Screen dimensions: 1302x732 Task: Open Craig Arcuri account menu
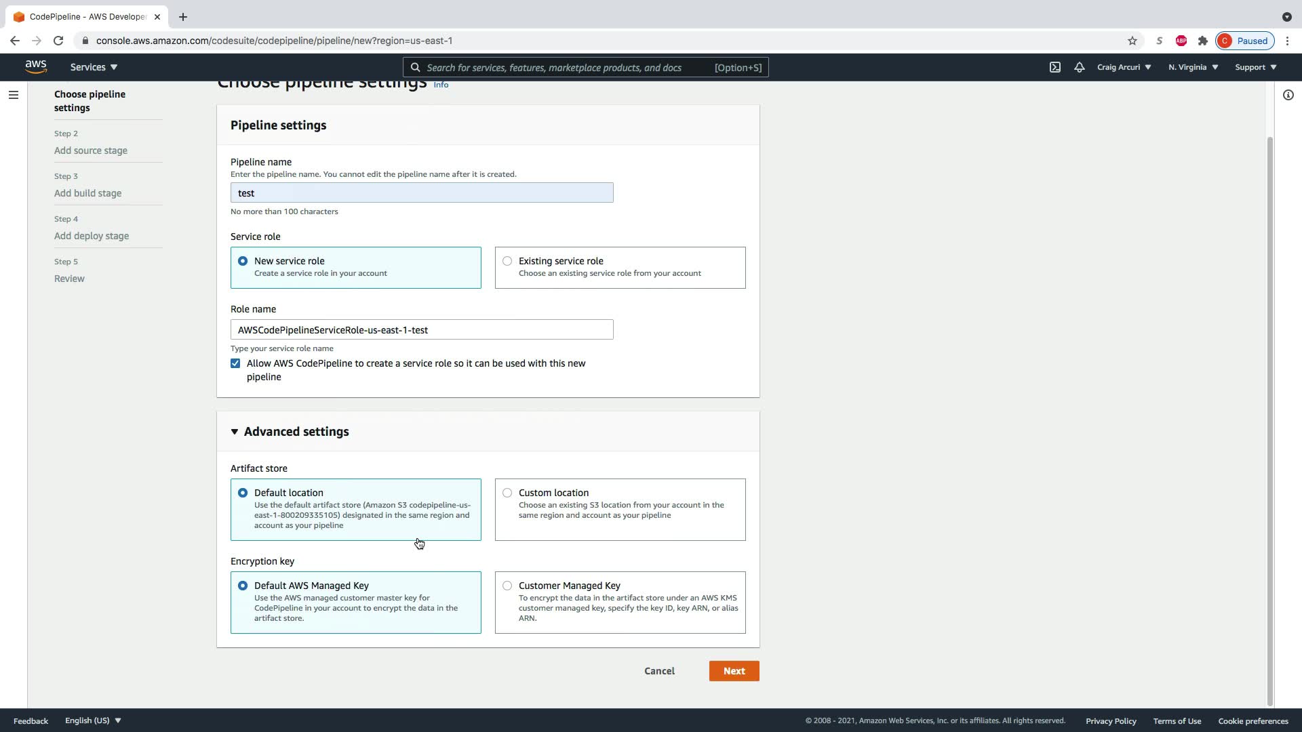pos(1124,67)
